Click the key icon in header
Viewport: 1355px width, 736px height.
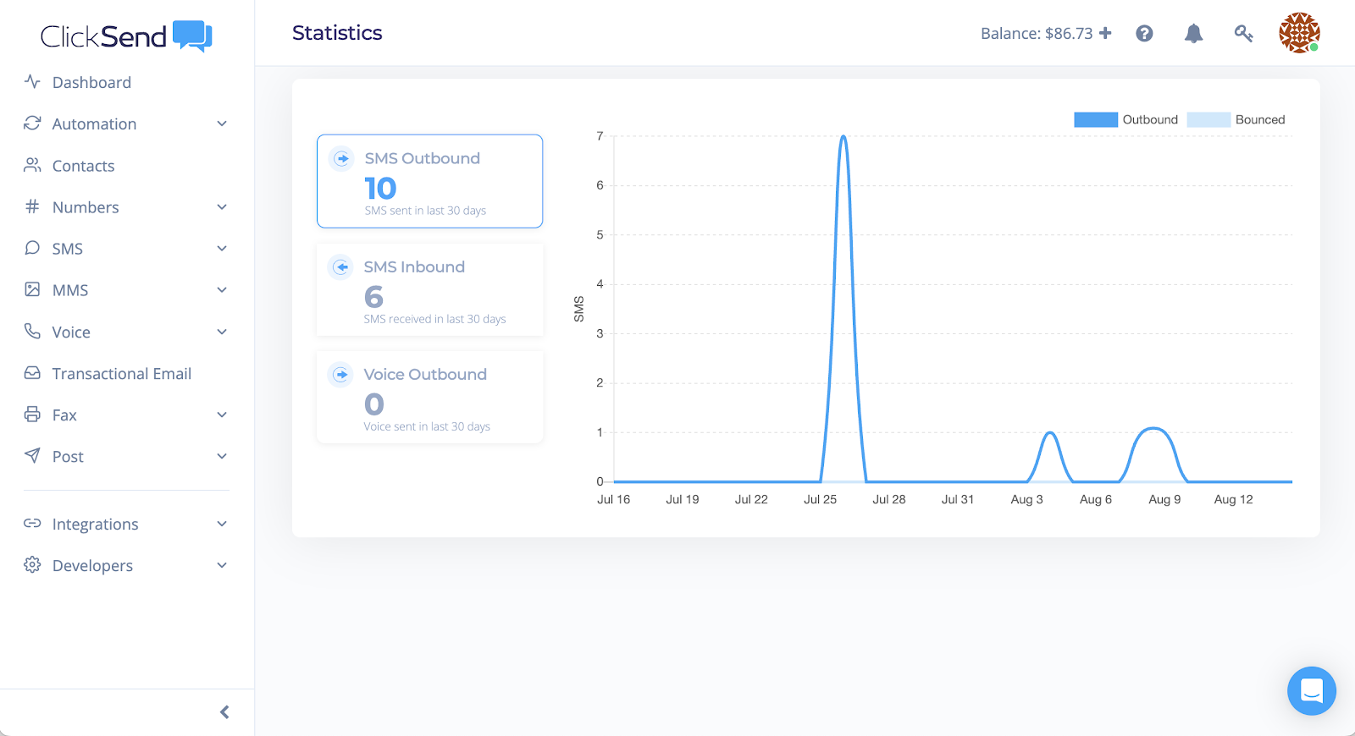click(1243, 34)
